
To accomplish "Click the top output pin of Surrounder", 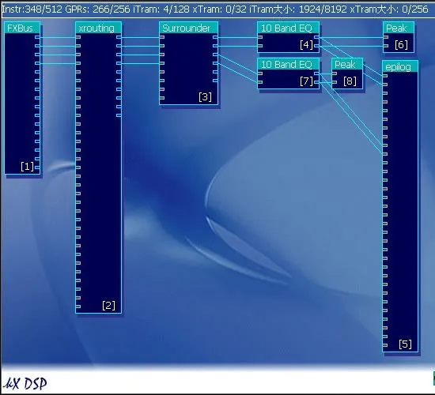I will coord(215,37).
